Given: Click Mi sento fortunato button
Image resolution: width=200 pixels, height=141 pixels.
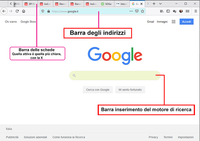Looking at the screenshot, I should (130, 90).
